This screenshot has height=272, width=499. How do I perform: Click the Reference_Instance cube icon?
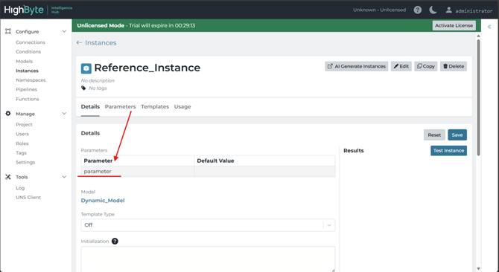coord(86,68)
